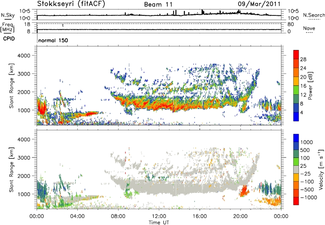
Task: Click the 04:00 time tick label
Action: pyautogui.click(x=77, y=216)
